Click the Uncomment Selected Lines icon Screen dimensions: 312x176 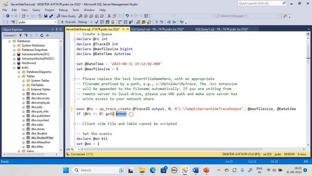pyautogui.click(x=161, y=22)
